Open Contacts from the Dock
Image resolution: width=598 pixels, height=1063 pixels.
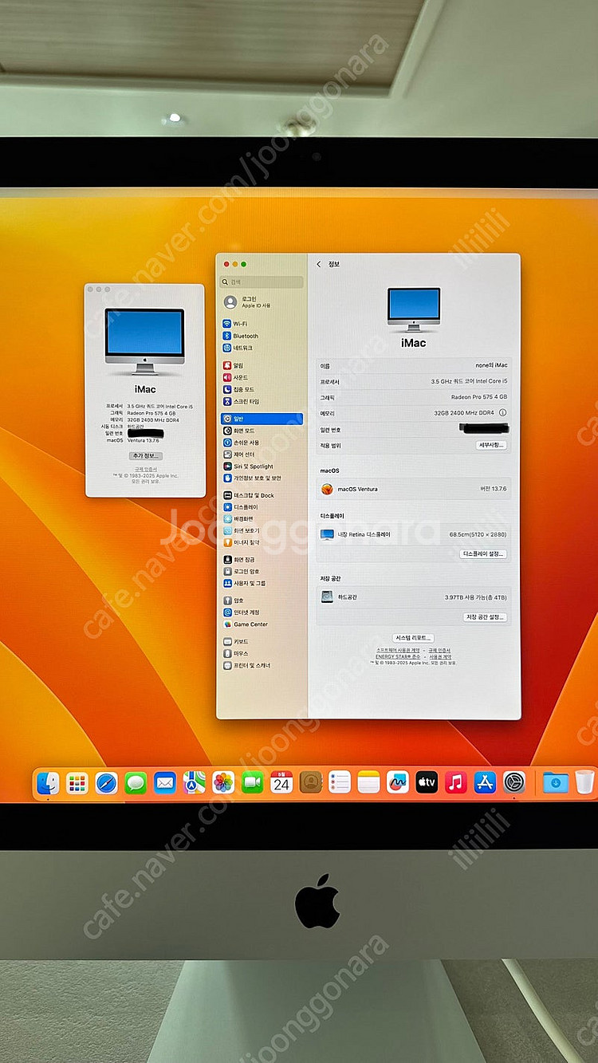click(311, 783)
